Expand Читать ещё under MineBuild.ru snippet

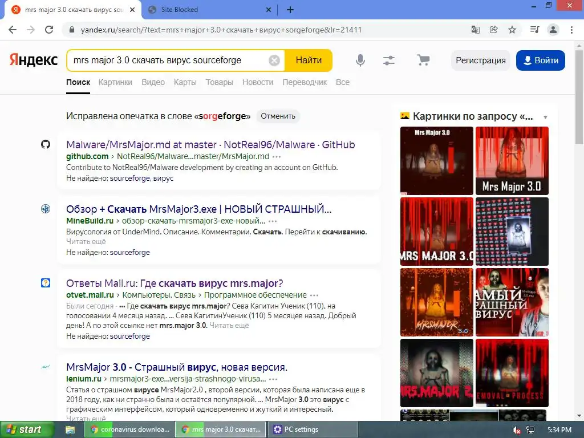coord(86,241)
